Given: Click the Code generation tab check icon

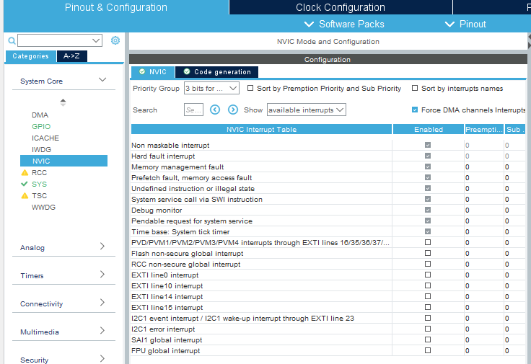Looking at the screenshot, I should point(187,71).
